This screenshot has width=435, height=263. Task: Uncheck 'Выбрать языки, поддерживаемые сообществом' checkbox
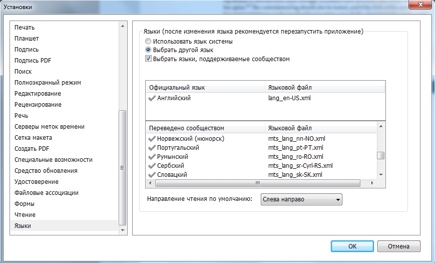pos(149,59)
